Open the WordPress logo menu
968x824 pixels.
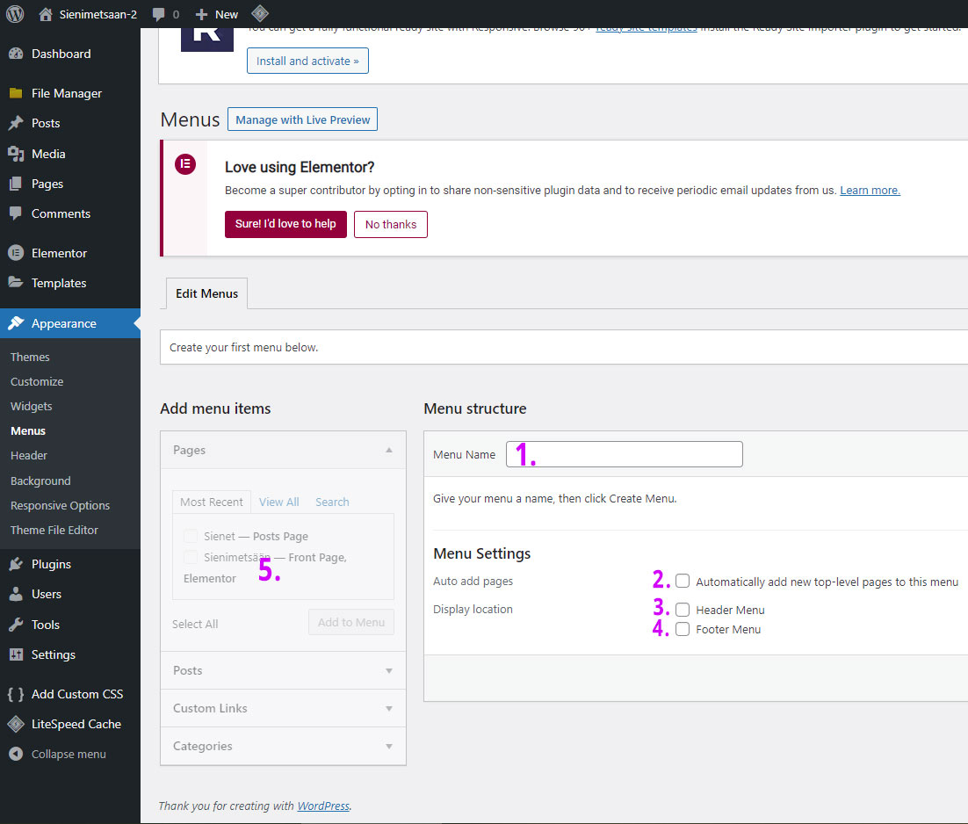[15, 13]
